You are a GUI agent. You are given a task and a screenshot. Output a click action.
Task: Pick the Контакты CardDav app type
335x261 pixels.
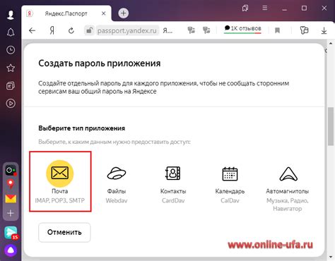(x=173, y=184)
